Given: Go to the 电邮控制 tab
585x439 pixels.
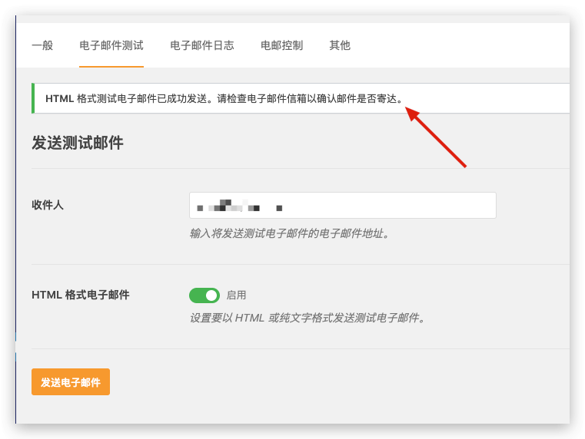Looking at the screenshot, I should [282, 45].
